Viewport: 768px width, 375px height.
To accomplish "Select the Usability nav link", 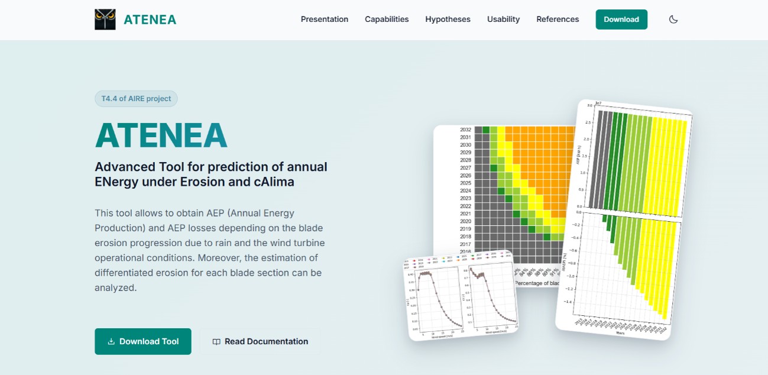I will 503,20.
